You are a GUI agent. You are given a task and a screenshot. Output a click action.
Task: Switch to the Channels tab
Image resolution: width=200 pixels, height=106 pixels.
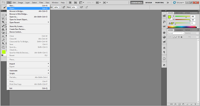[x=179, y=30]
